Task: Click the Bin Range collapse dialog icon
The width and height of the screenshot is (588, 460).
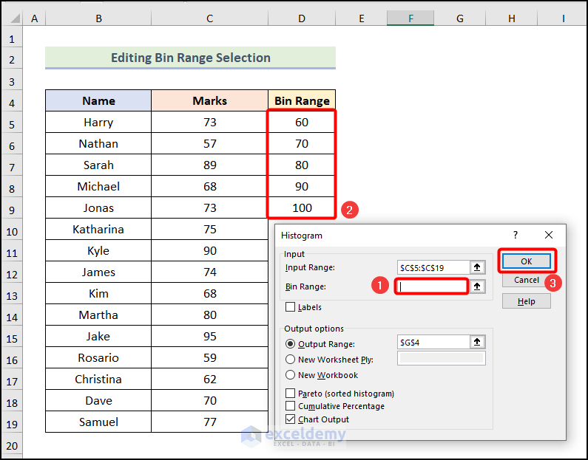Action: tap(479, 286)
